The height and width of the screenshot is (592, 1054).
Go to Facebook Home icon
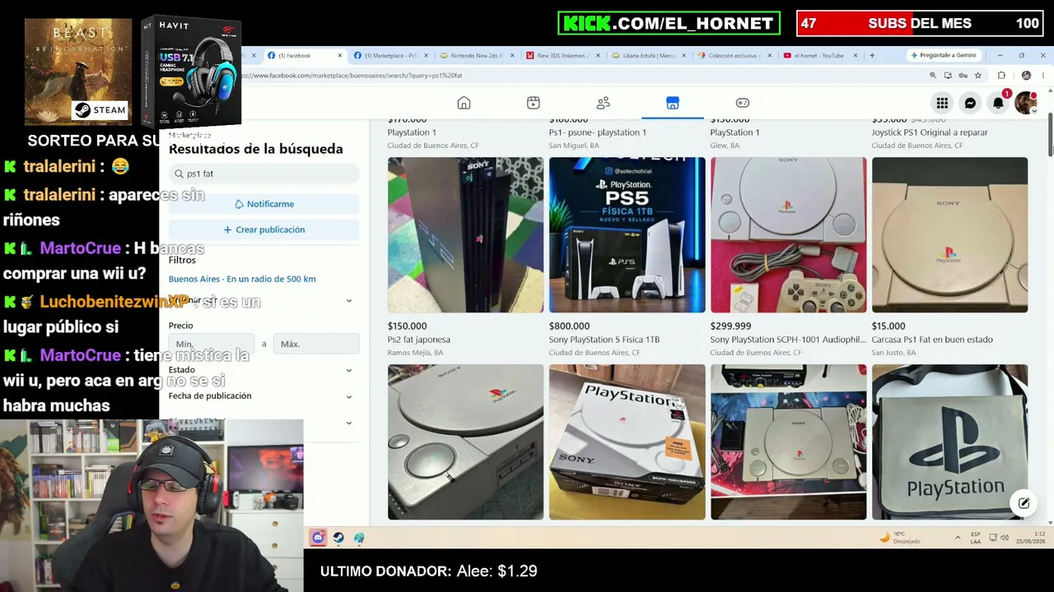(464, 103)
